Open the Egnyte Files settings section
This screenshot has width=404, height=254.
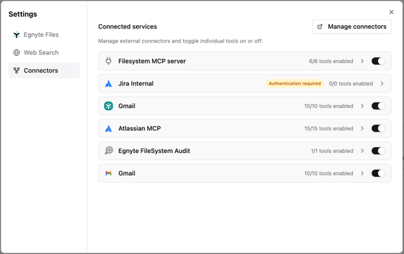coord(44,34)
